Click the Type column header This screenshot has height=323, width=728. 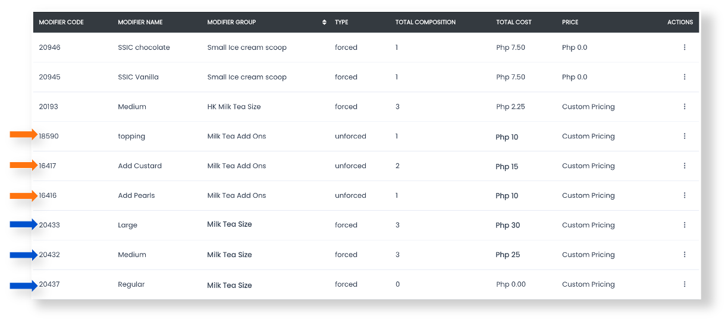341,23
